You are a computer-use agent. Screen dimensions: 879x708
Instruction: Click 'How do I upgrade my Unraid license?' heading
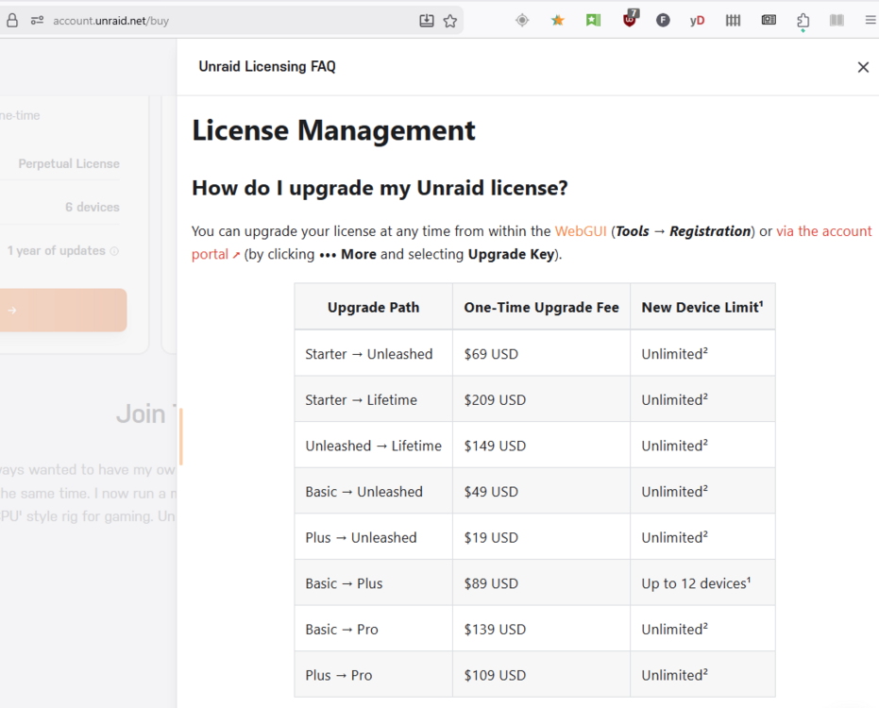pyautogui.click(x=380, y=189)
